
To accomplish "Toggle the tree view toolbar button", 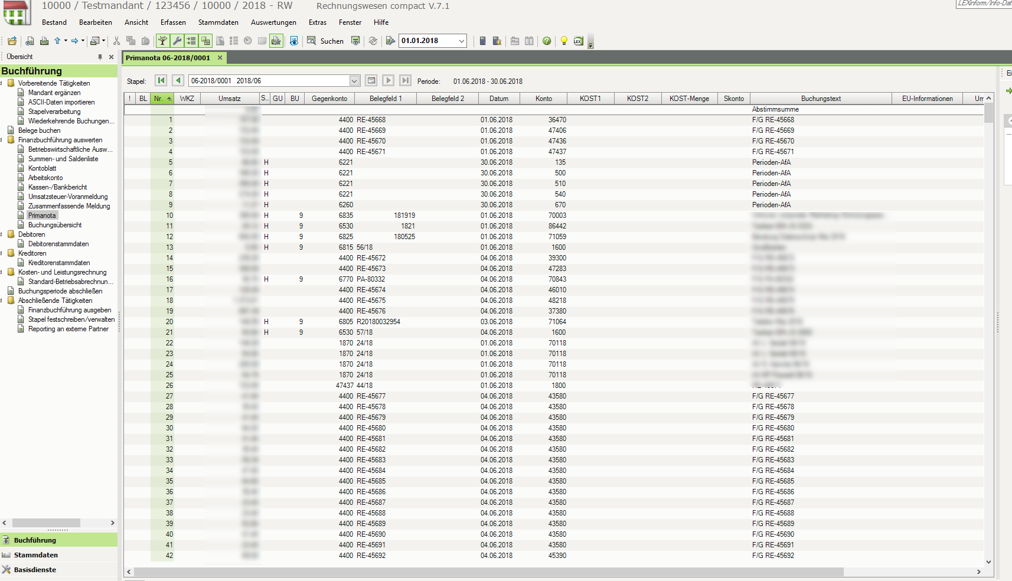I will [x=162, y=41].
